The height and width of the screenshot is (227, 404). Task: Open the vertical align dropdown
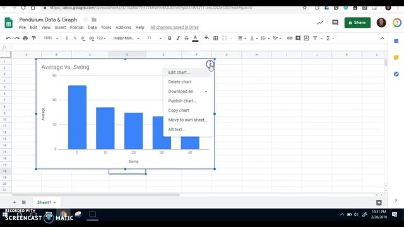tap(254, 38)
